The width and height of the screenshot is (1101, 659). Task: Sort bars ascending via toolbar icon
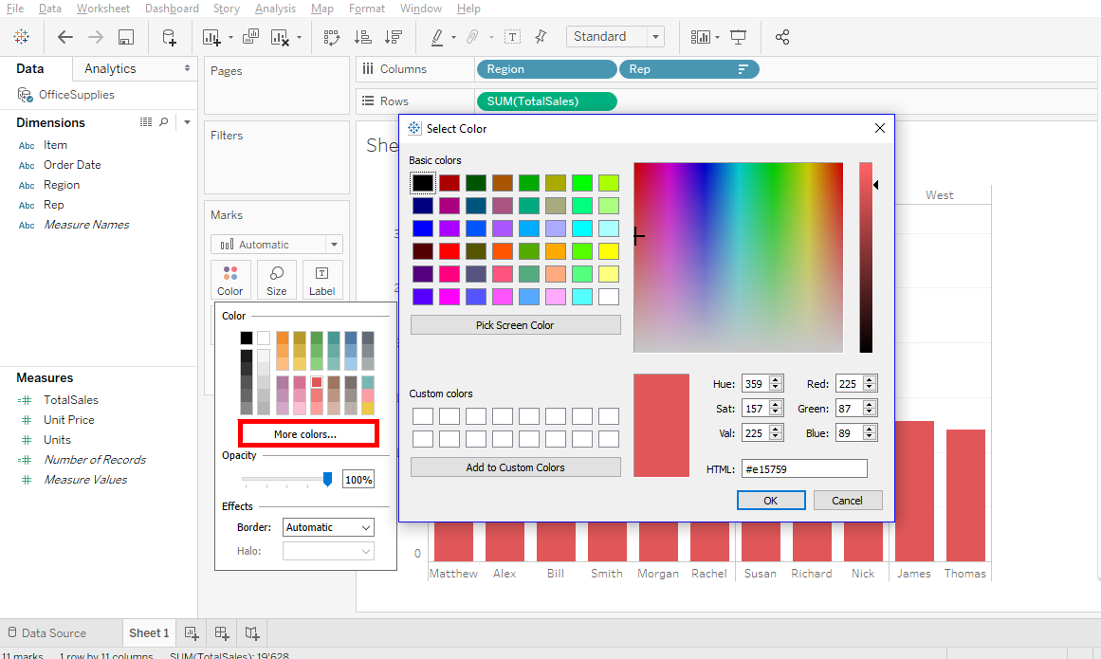pyautogui.click(x=362, y=37)
